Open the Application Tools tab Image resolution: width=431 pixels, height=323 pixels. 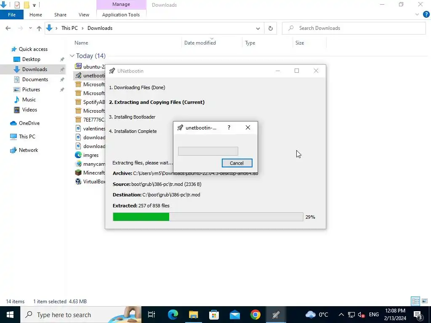coord(121,15)
